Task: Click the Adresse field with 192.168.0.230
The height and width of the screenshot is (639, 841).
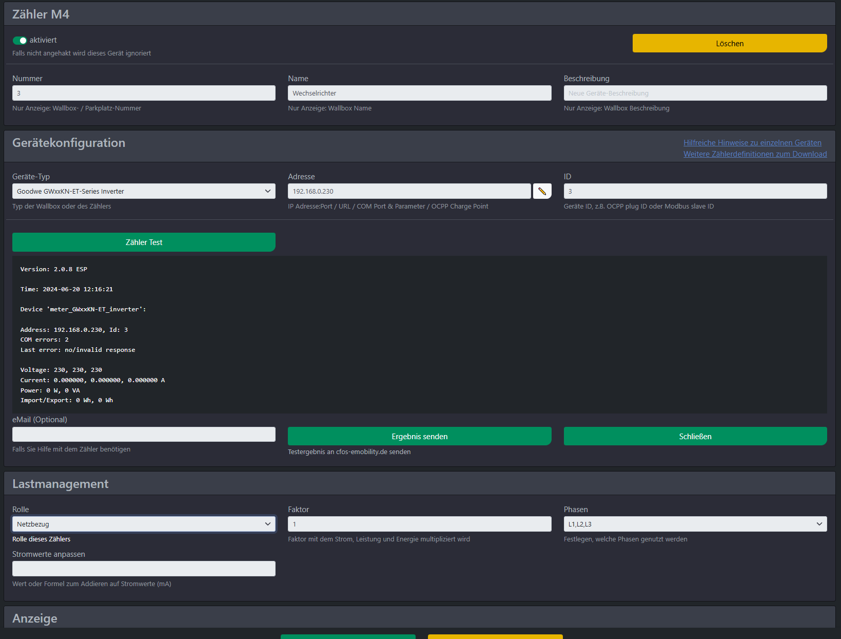Action: click(x=409, y=191)
